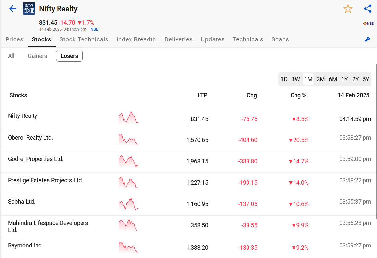Switch to Stock Technicals tab
Viewport: 377px width, 258px height.
[x=84, y=39]
